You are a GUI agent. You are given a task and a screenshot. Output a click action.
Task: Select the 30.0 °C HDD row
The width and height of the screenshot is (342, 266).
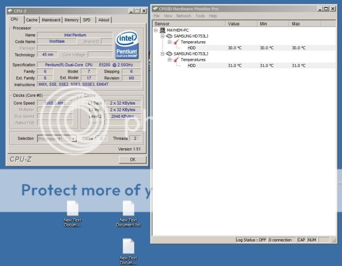[261, 48]
